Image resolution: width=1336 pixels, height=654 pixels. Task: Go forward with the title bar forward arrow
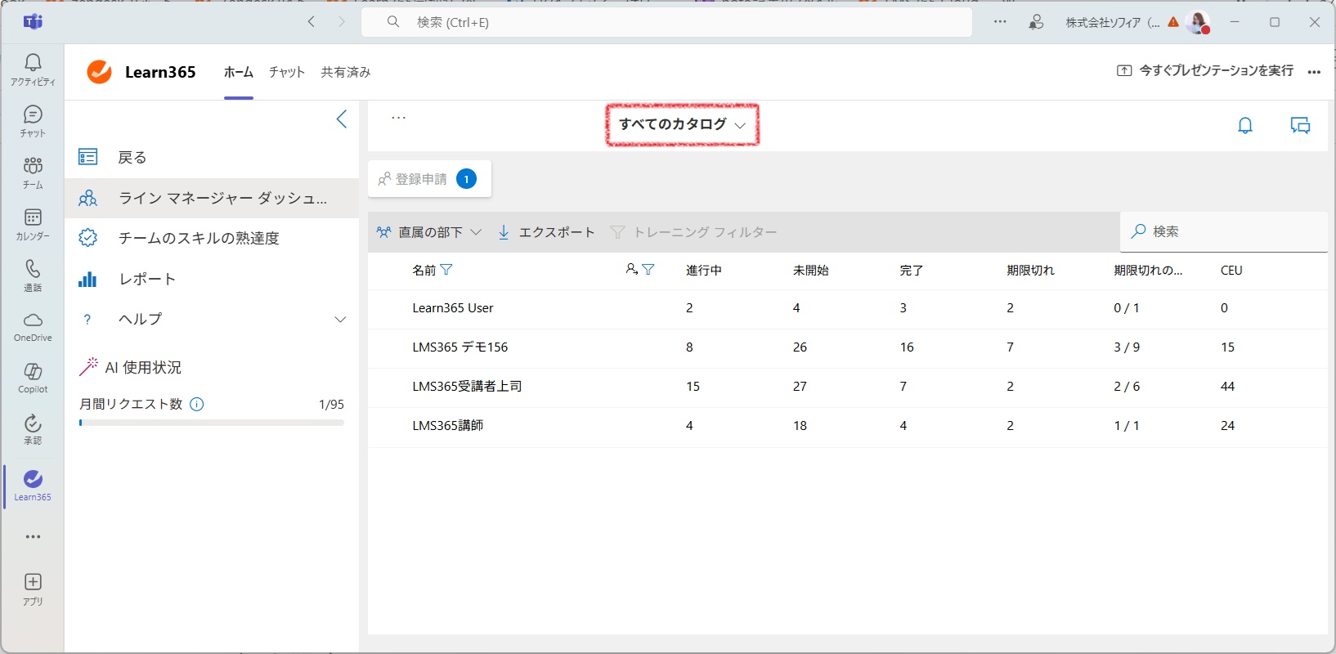[x=342, y=22]
